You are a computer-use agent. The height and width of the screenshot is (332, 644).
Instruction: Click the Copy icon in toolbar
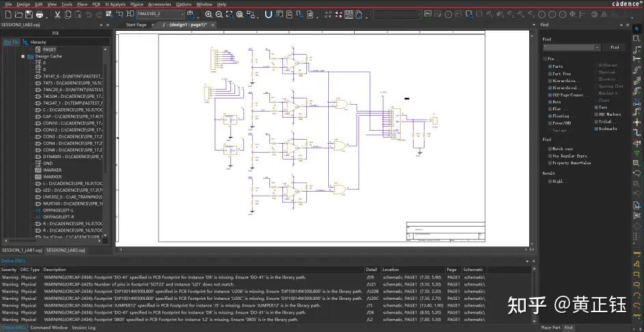[68, 14]
